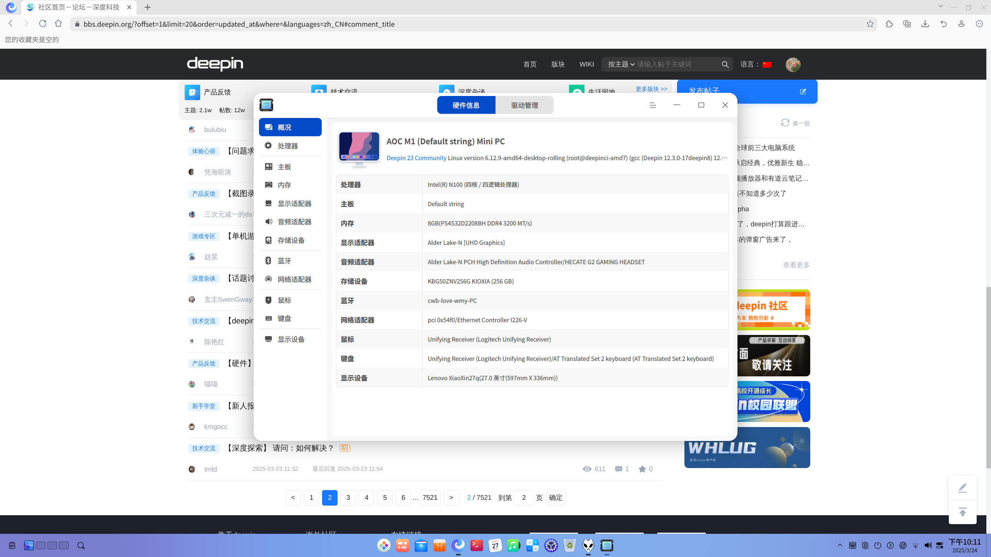Click the browser home icon
This screenshot has height=557, width=991.
(58, 24)
